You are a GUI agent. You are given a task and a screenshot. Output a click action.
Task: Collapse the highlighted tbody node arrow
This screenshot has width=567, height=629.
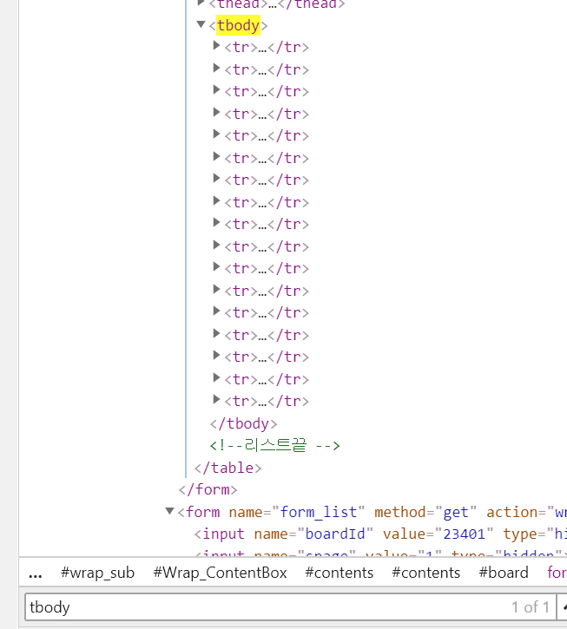pos(201,25)
